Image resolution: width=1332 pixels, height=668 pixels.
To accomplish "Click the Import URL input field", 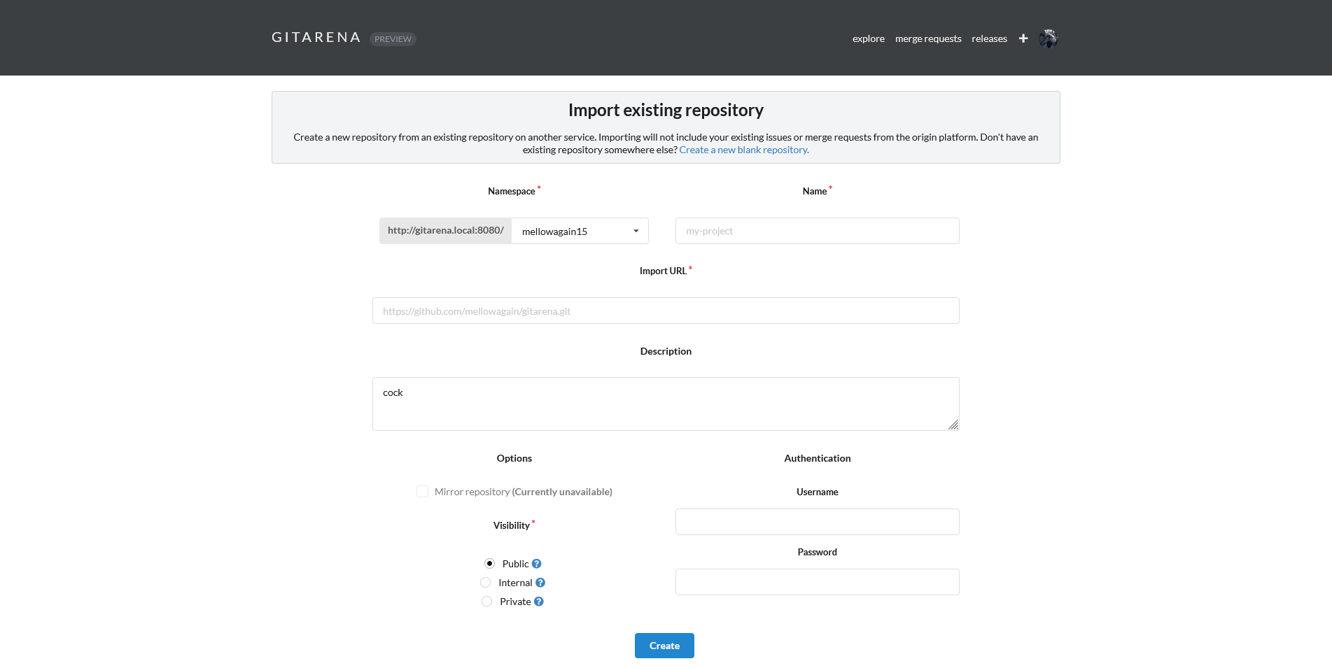I will pyautogui.click(x=665, y=311).
